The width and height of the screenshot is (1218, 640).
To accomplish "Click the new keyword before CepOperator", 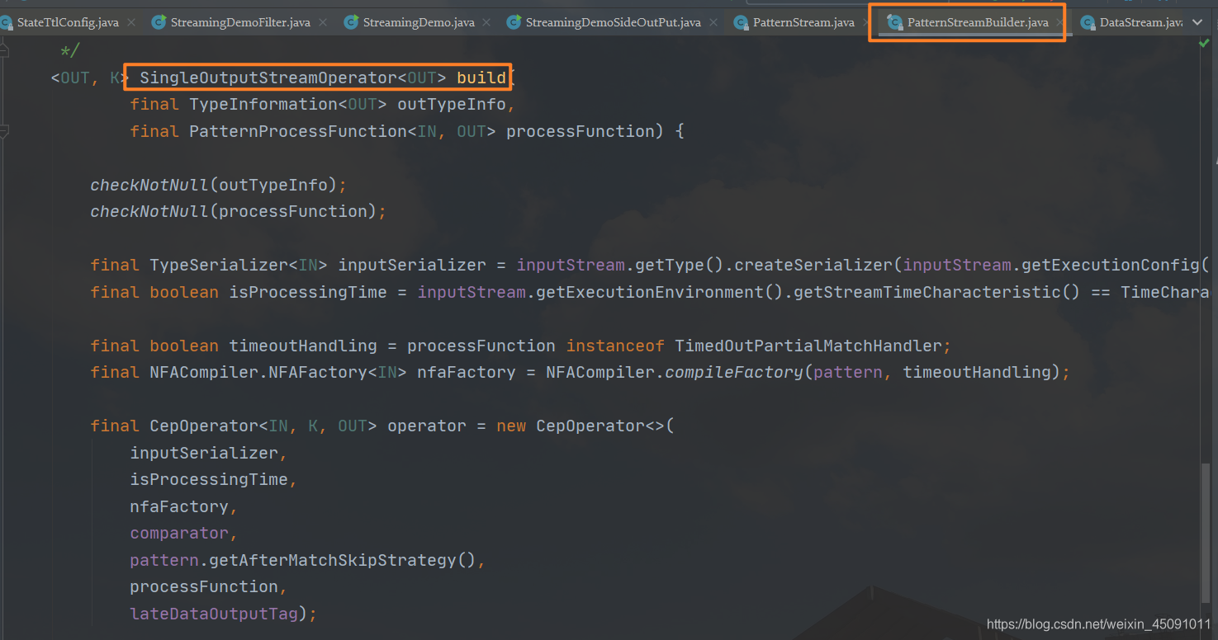I will pyautogui.click(x=511, y=426).
